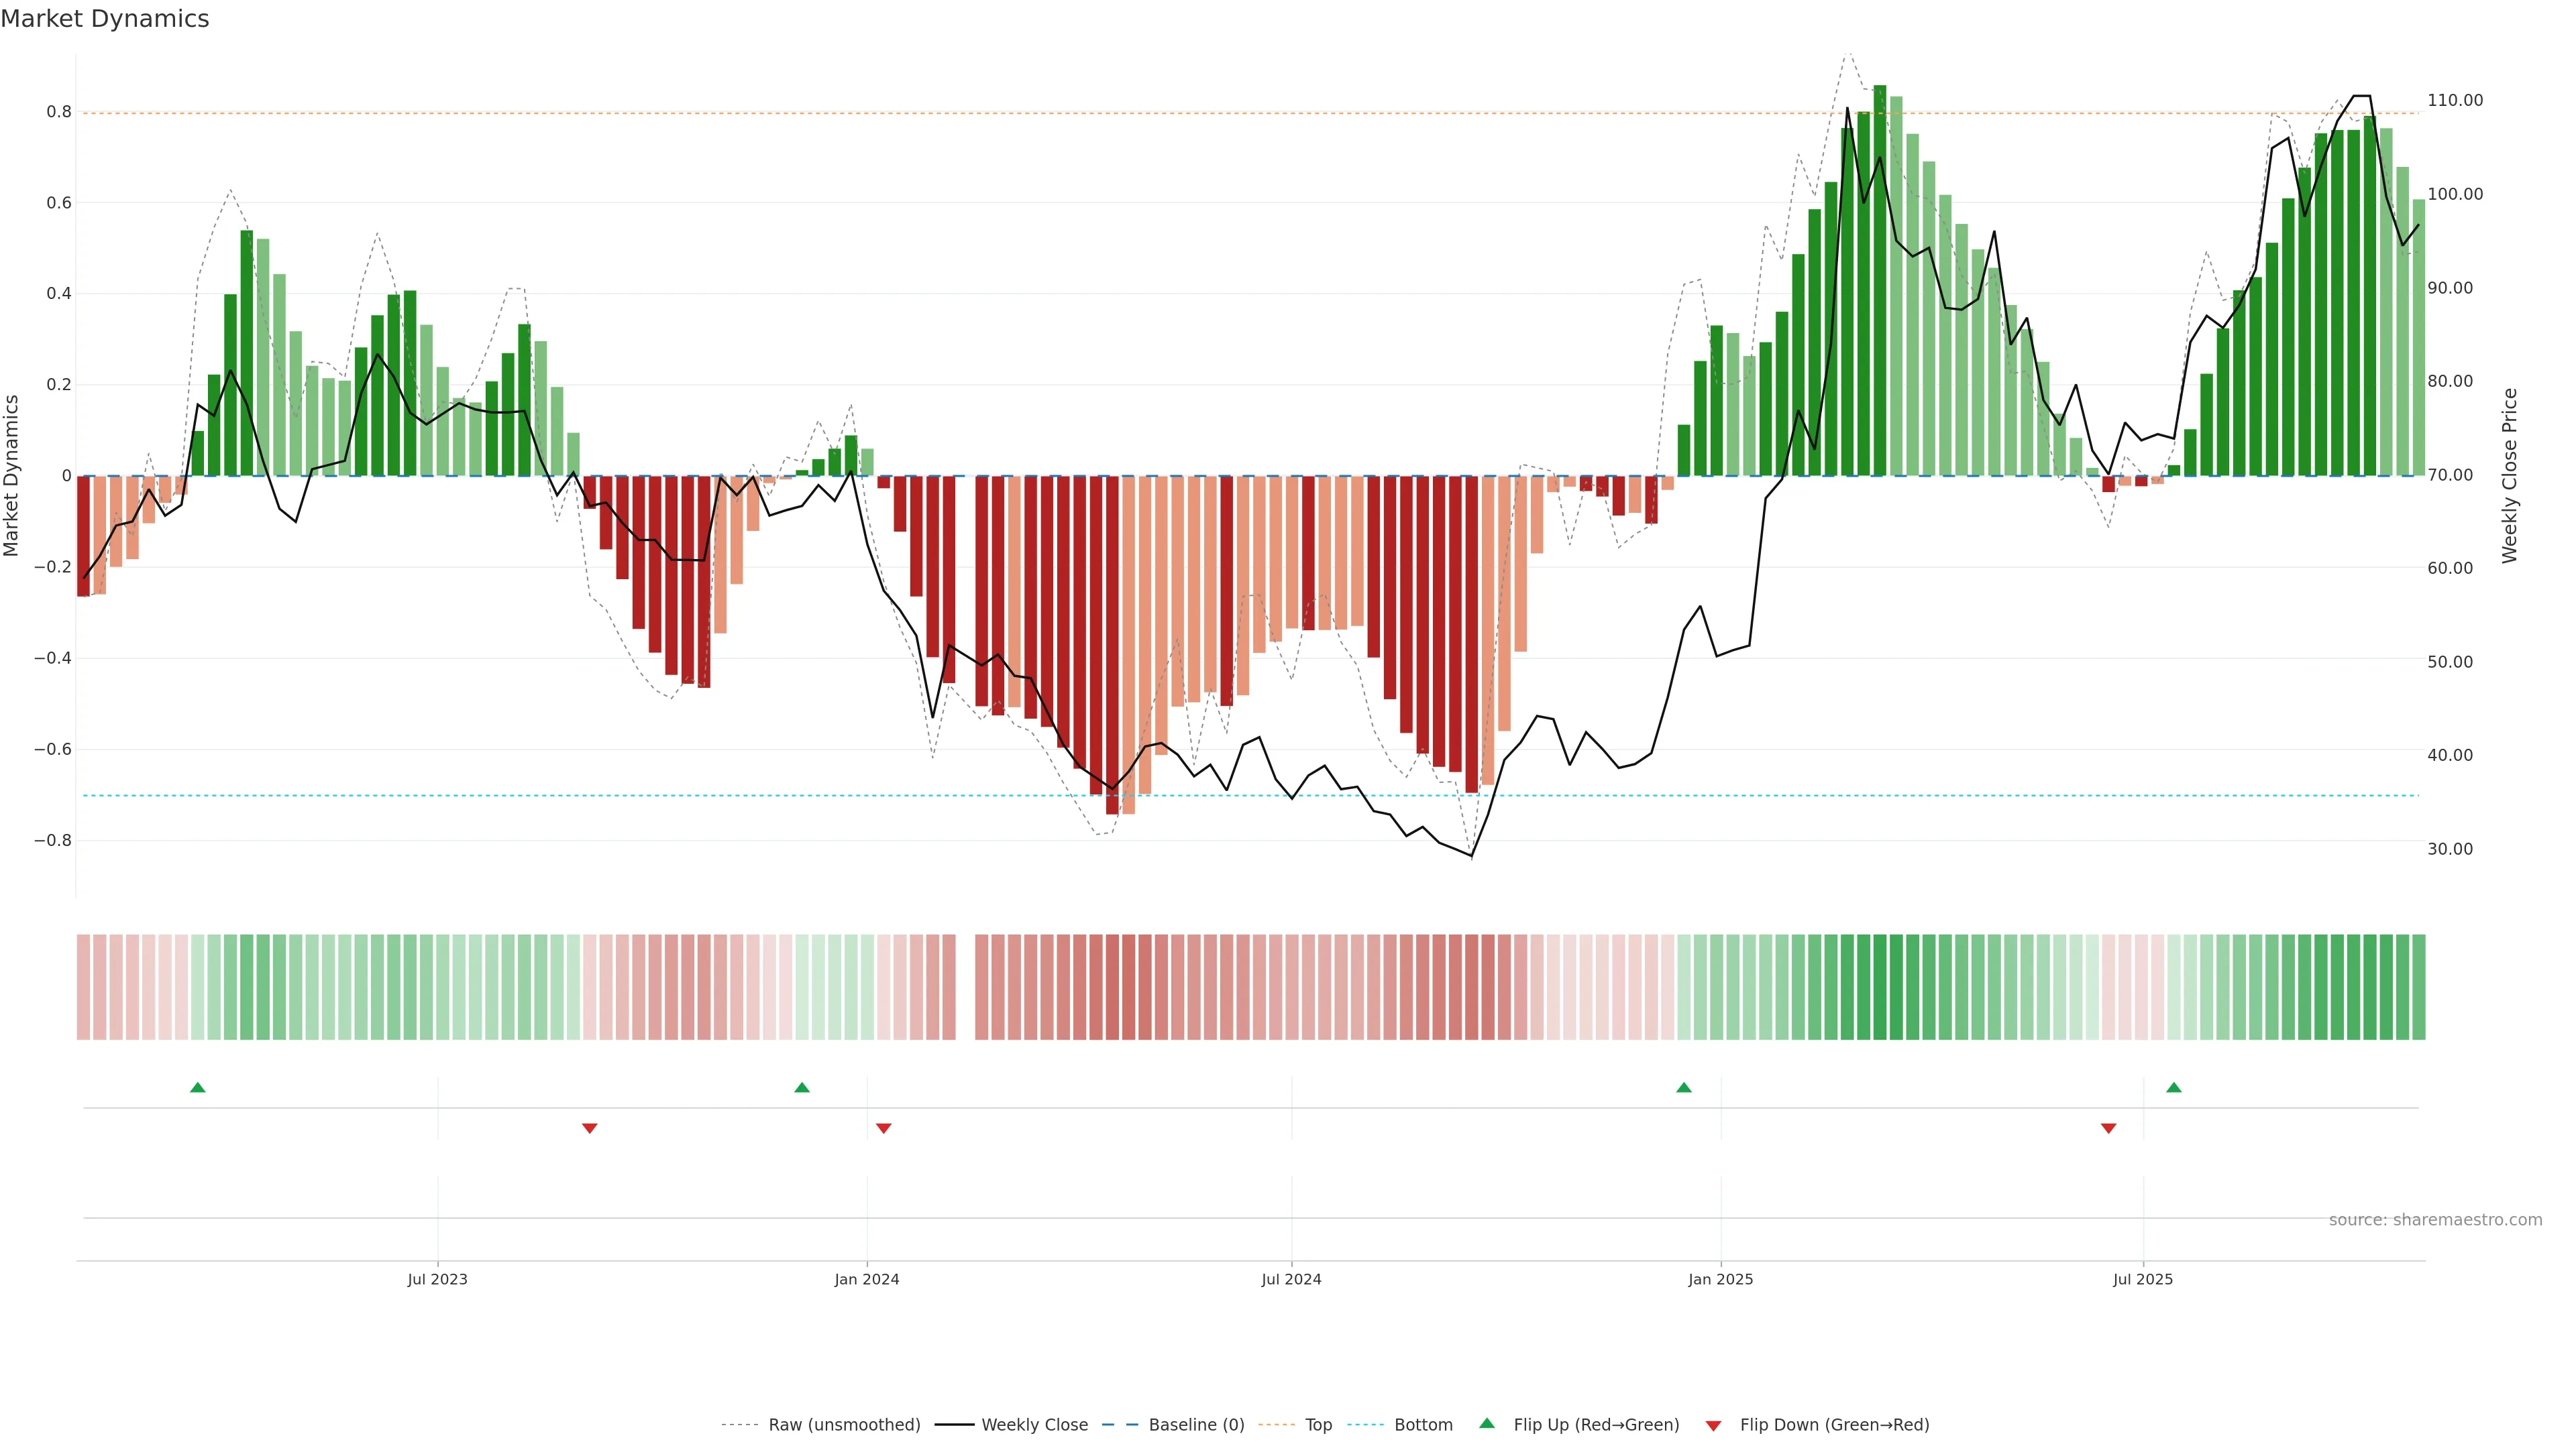Click the flip-up triangle just before Jan 2025
The width and height of the screenshot is (2576, 1448).
(x=1684, y=1087)
